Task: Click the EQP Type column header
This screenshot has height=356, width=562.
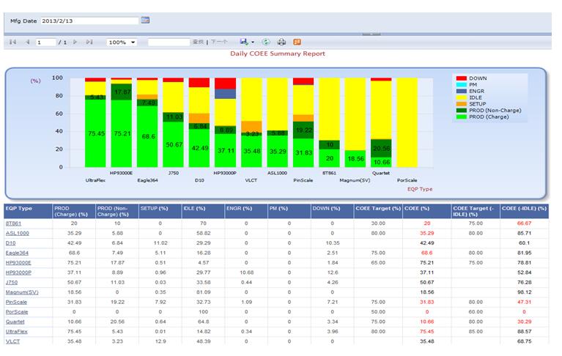Action: (18, 209)
